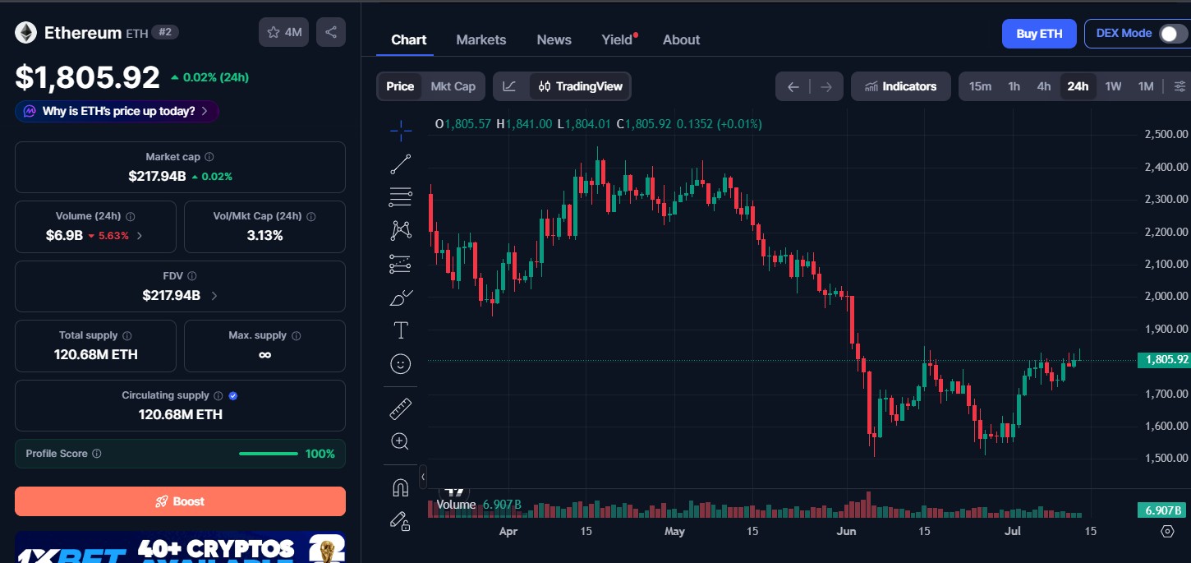Click the Profile Score progress bar
Viewport: 1191px width, 563px height.
tap(269, 454)
